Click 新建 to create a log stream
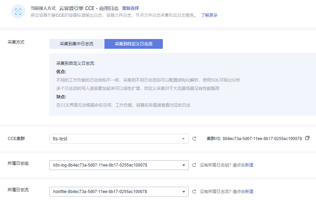 (x=249, y=192)
